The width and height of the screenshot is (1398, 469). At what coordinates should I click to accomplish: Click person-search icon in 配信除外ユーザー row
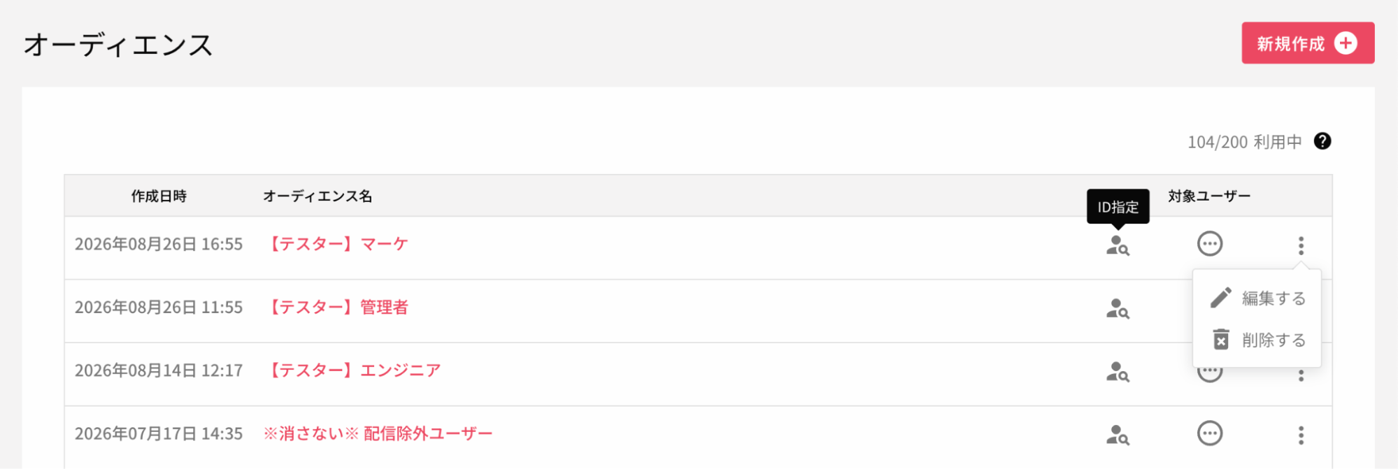click(x=1118, y=435)
